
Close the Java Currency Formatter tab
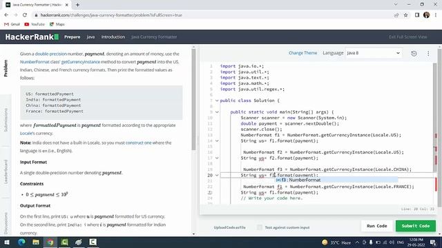click(67, 5)
